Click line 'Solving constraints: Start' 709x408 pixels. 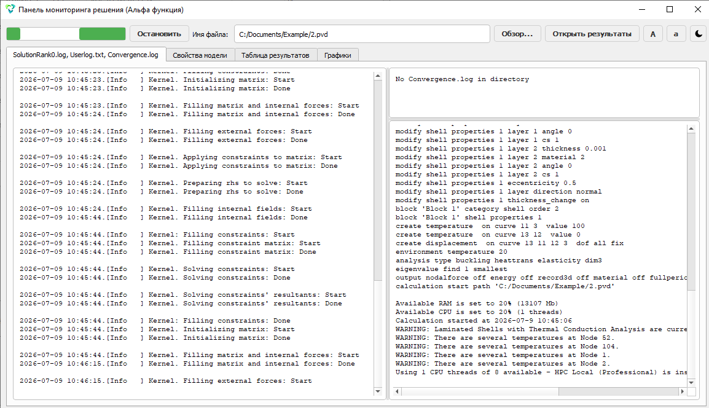tap(157, 269)
